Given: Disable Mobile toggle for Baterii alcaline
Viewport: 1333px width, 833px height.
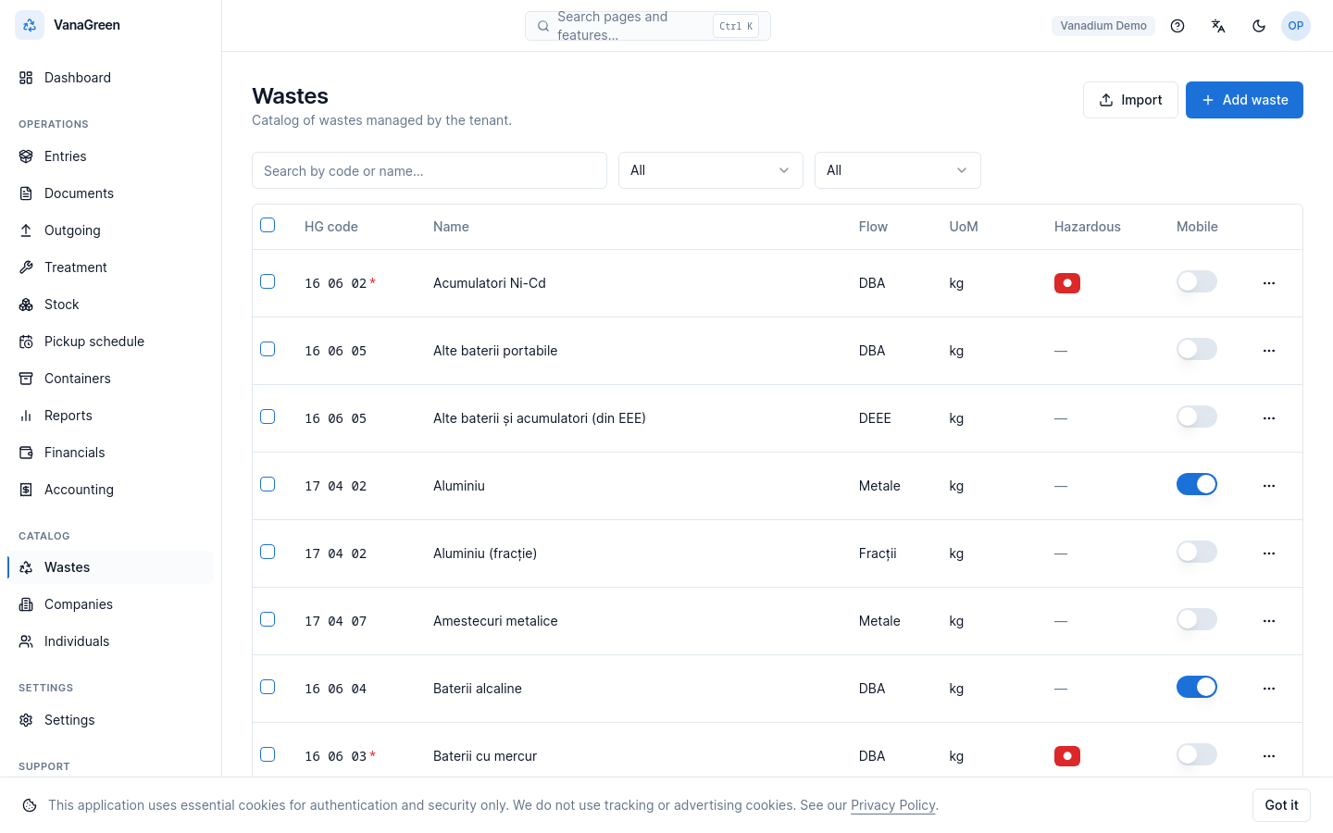Looking at the screenshot, I should pos(1197,687).
